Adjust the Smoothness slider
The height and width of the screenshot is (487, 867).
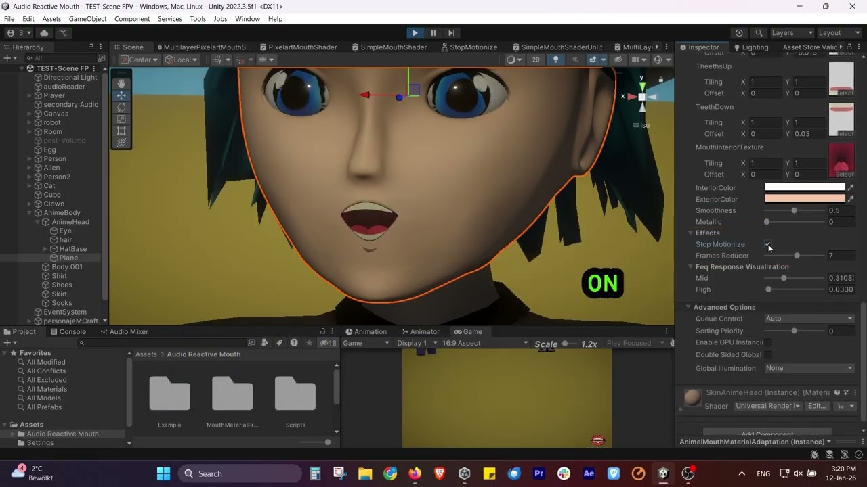click(x=795, y=210)
